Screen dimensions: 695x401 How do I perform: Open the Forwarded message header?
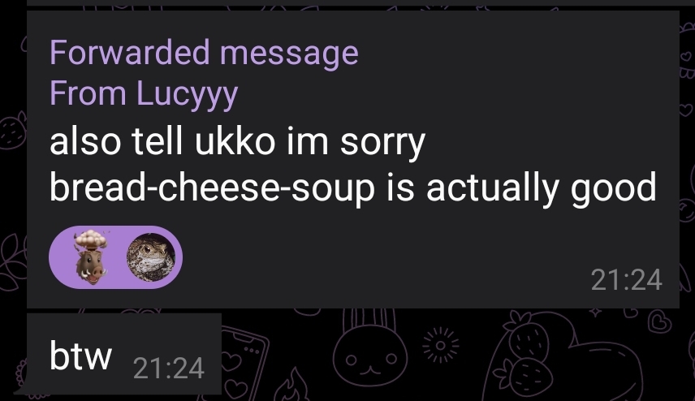click(204, 54)
